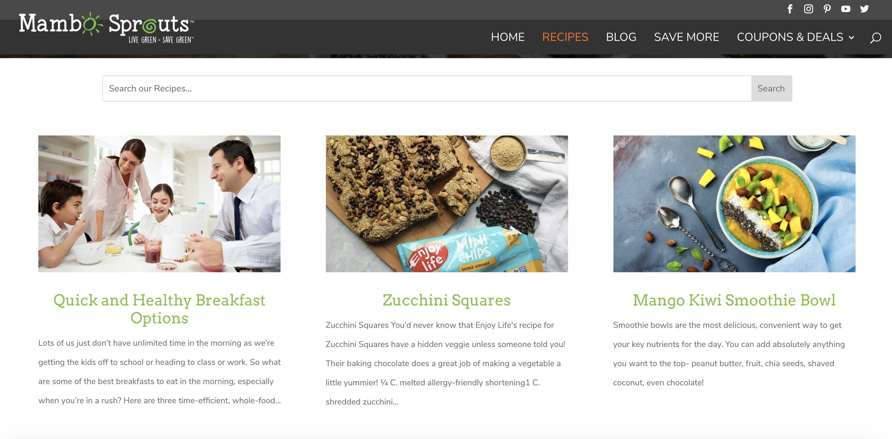Click the family breakfast photo thumbnail
Screen dimensions: 892x439
159,204
